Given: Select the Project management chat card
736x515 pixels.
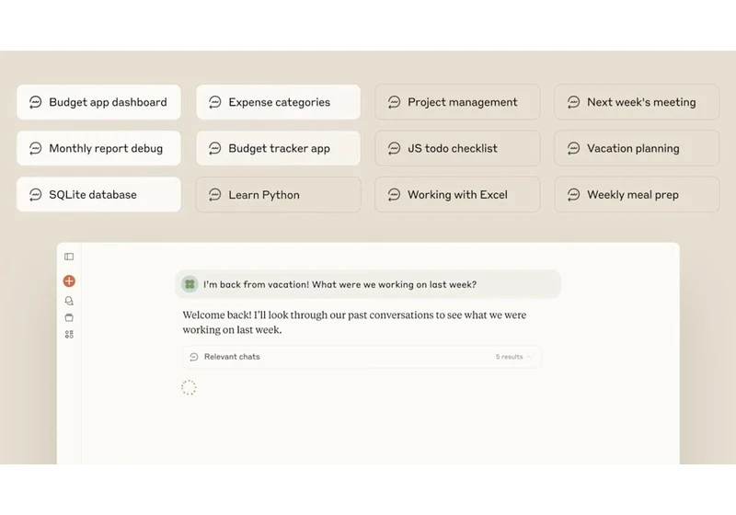Looking at the screenshot, I should point(457,102).
